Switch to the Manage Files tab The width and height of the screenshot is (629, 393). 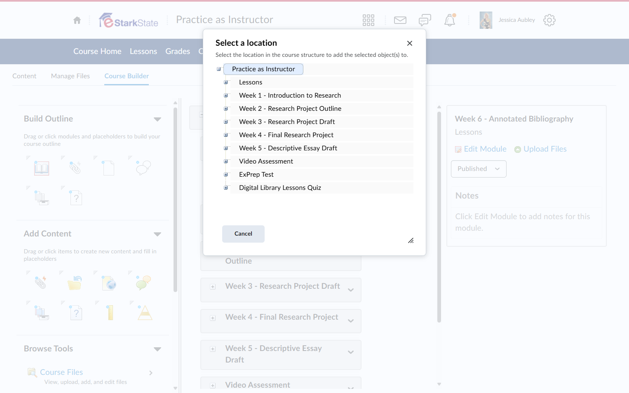point(70,76)
